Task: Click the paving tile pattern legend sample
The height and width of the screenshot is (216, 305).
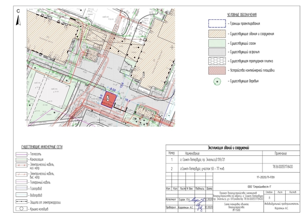Action: click(217, 61)
